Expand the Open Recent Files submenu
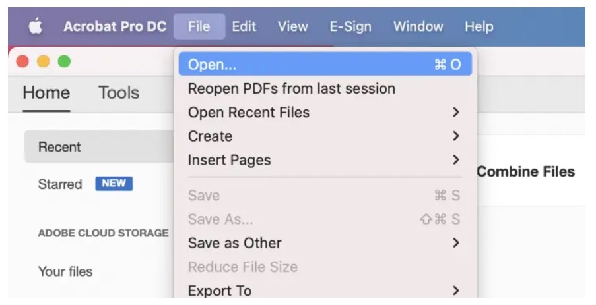596x305 pixels. pyautogui.click(x=325, y=112)
